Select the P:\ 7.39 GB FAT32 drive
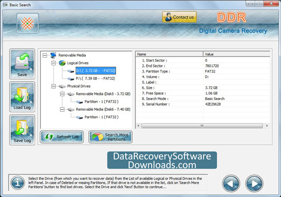Image resolution: width=281 pixels, height=197 pixels. [96, 79]
